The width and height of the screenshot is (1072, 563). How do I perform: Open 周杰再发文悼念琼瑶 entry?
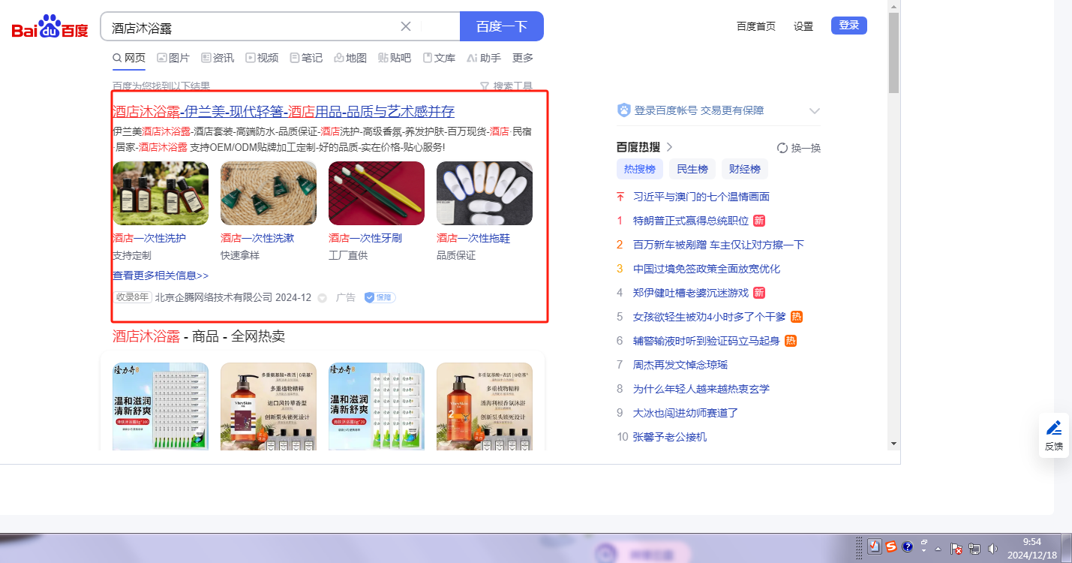pos(680,365)
